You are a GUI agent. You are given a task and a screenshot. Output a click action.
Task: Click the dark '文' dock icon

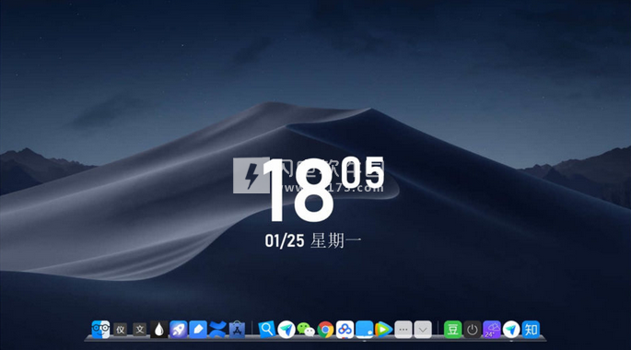(x=140, y=330)
